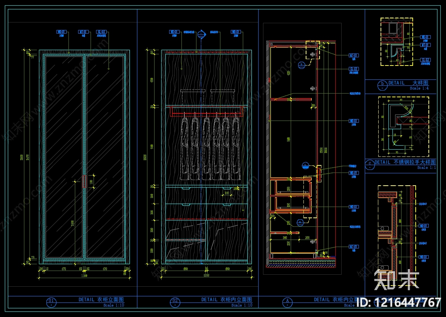Select the title text 衣柜立面图
This screenshot has height=317, width=446.
111,299
